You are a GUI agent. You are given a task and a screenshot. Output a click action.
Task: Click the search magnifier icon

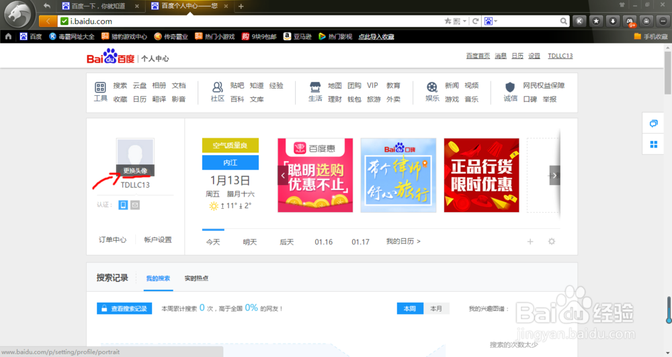(x=564, y=21)
